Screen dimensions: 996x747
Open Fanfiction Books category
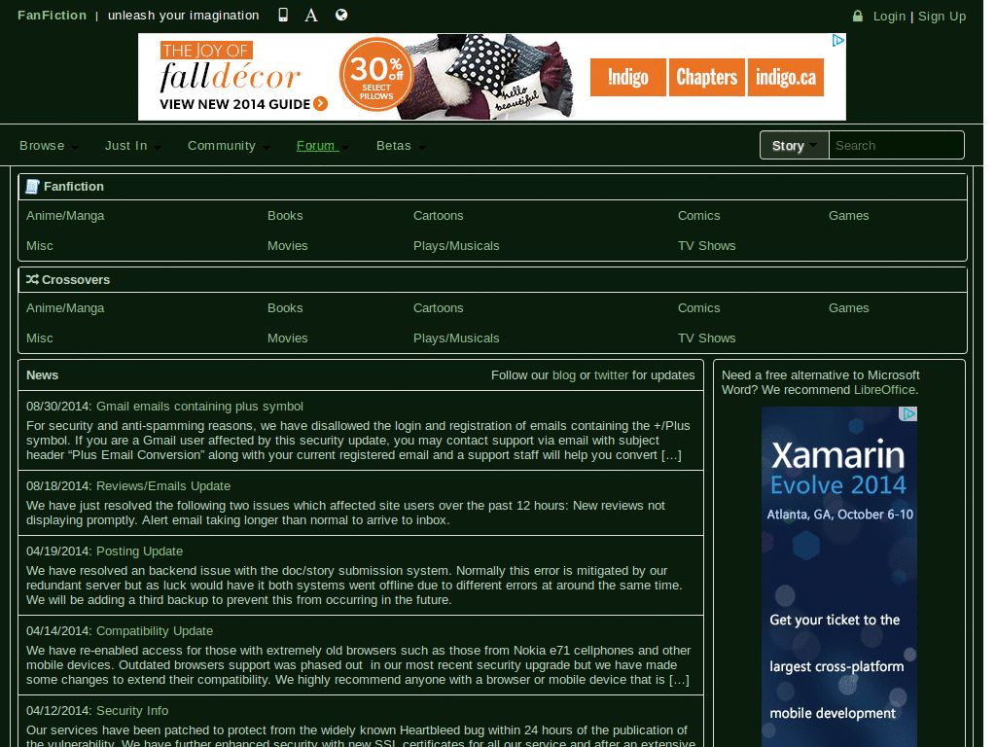click(x=285, y=216)
